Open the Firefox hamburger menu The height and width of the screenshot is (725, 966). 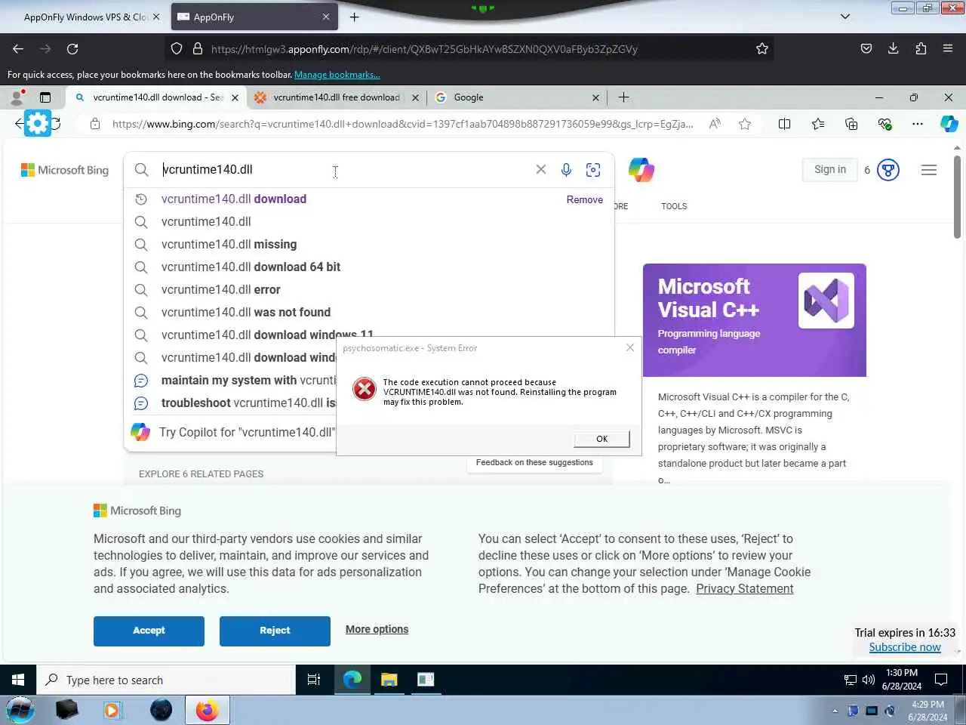coord(948,48)
